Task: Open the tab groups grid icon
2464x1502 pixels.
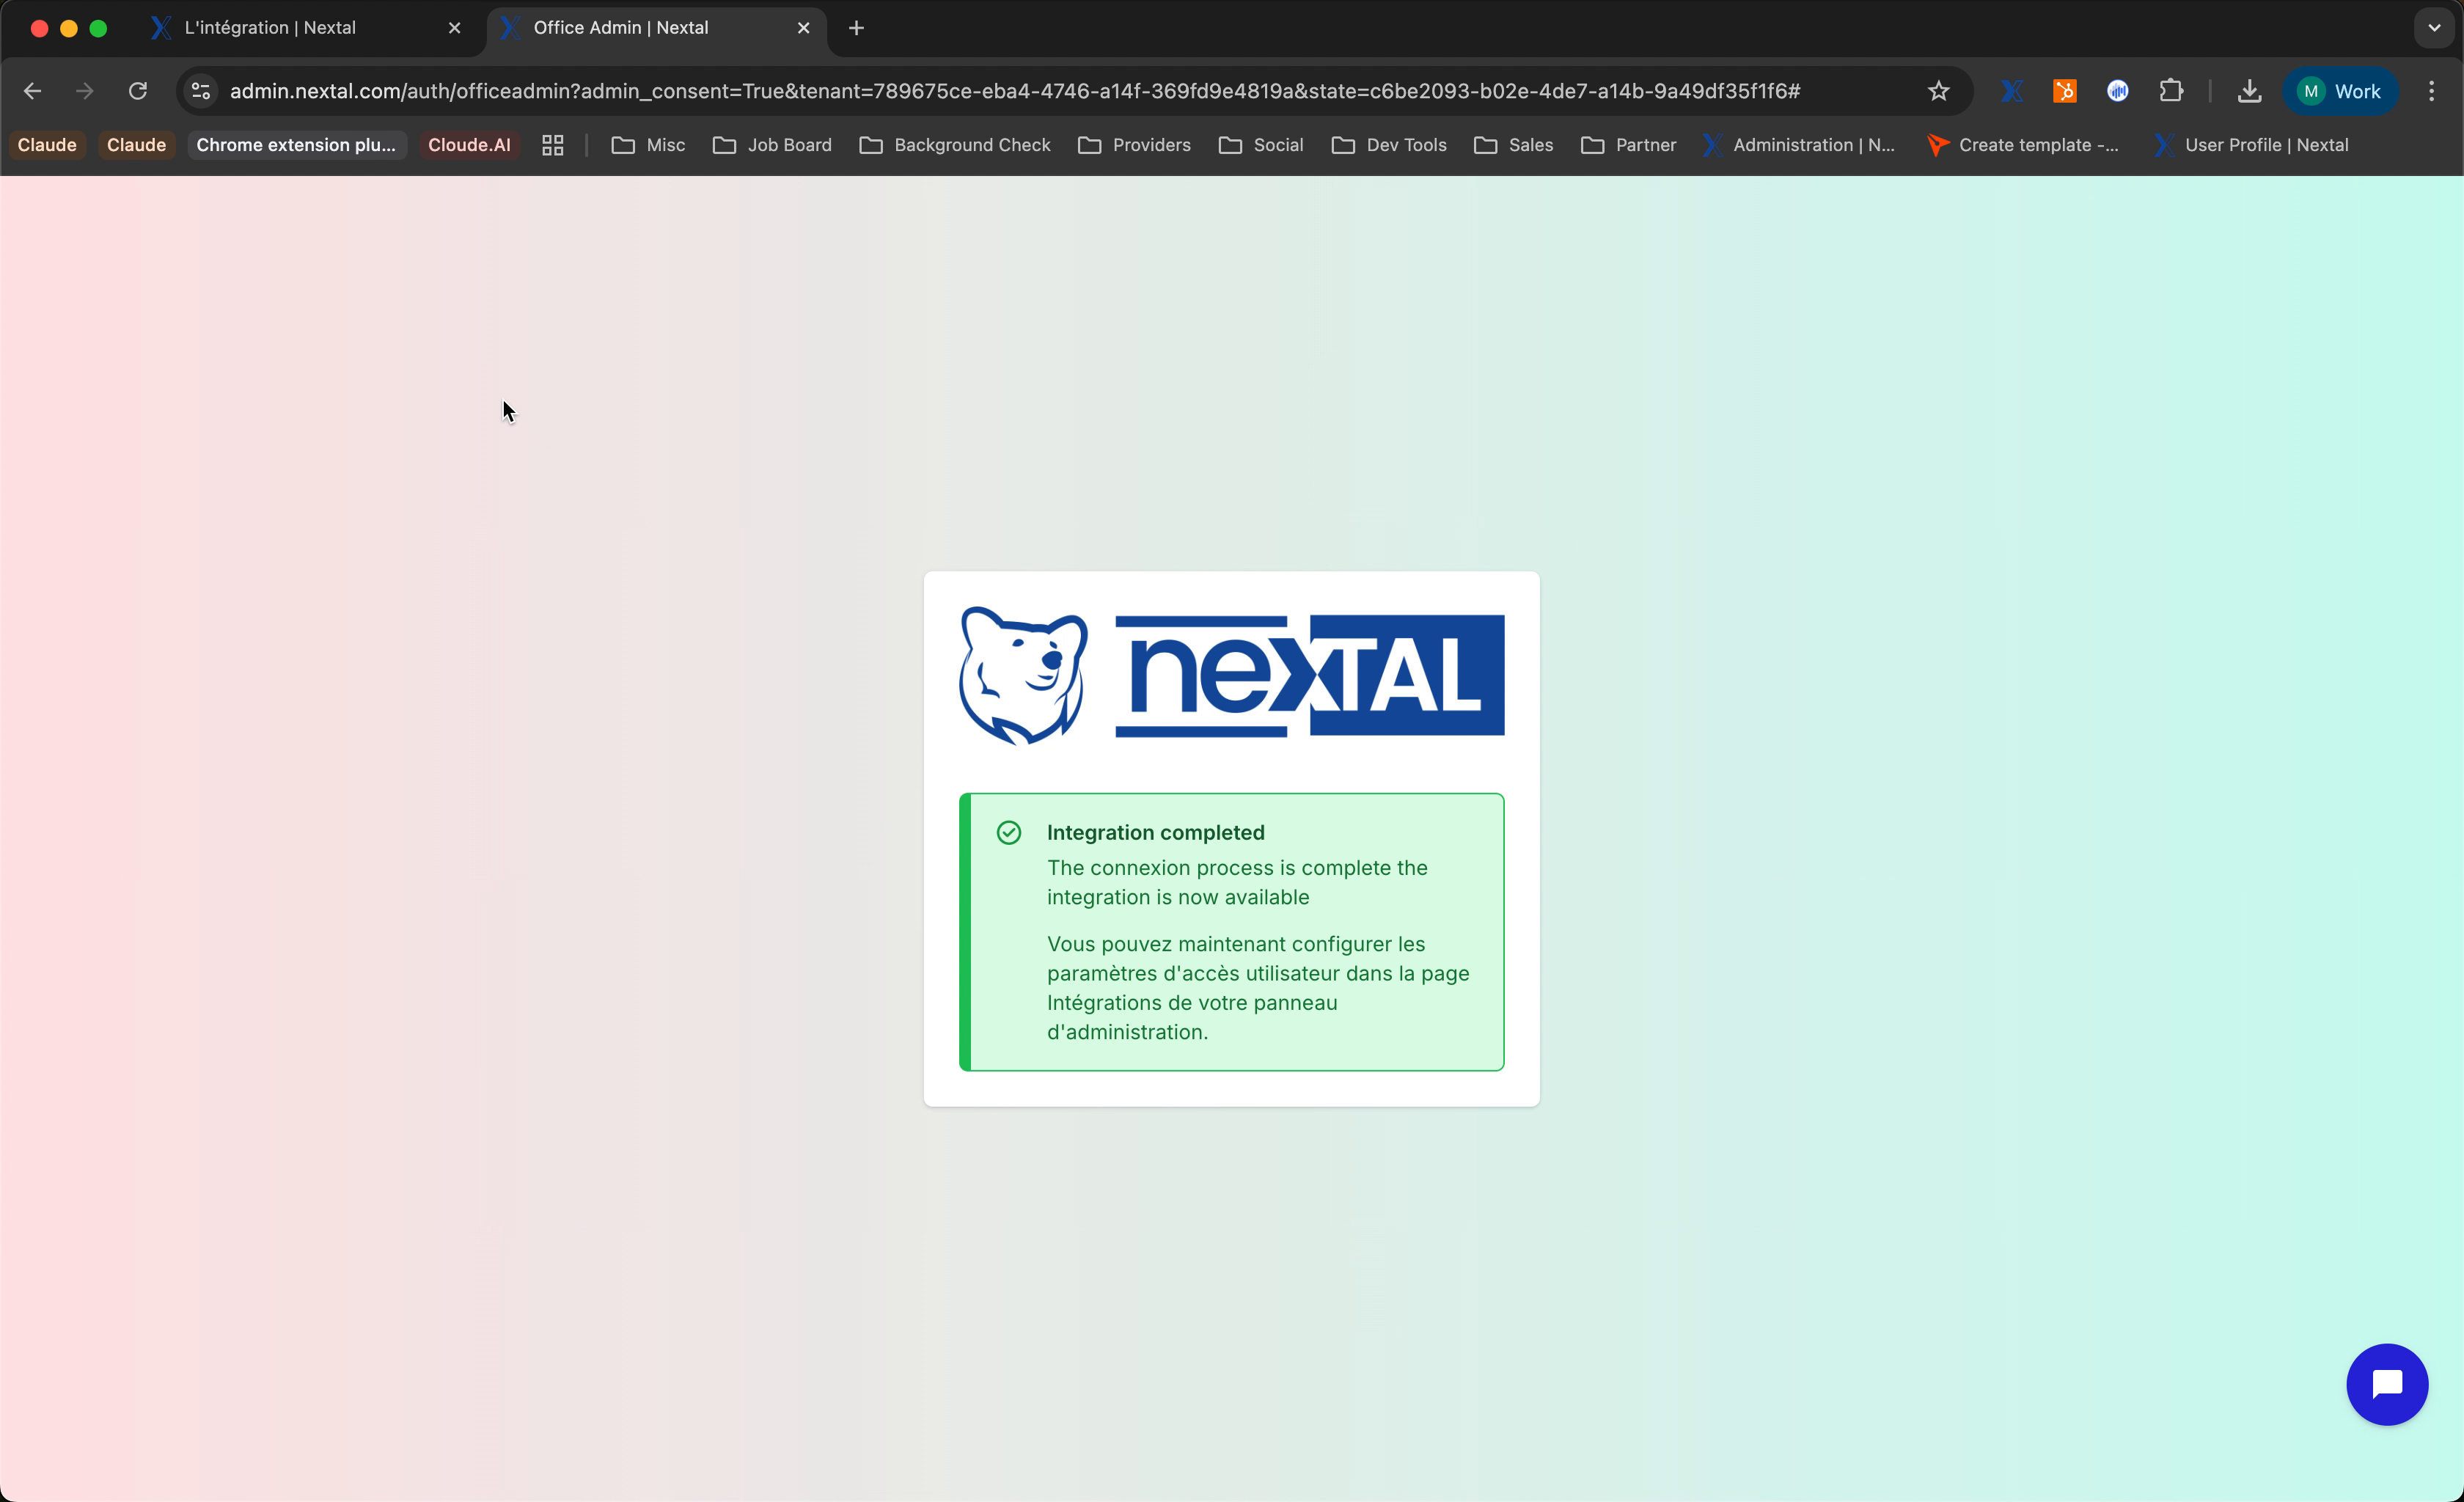Action: (553, 145)
